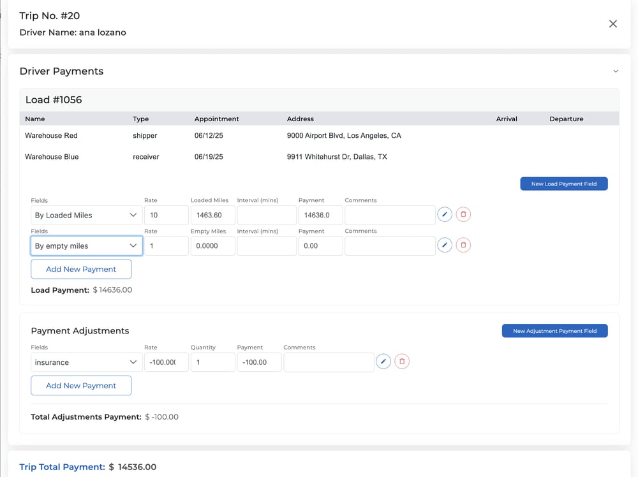
Task: Add new payment under Payment Adjustments
Action: 81,385
